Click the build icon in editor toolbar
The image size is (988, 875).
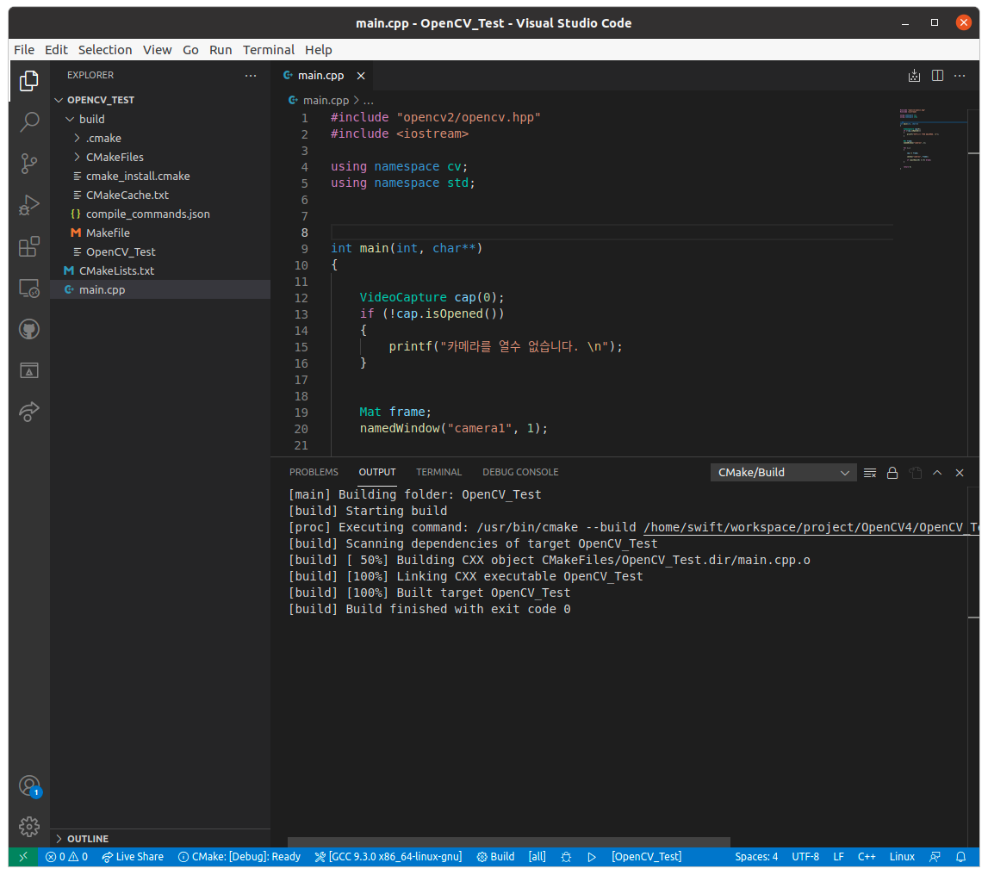(x=914, y=76)
